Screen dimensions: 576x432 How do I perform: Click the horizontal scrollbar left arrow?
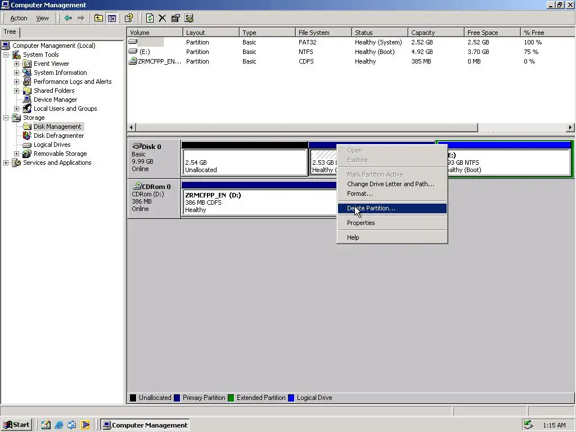click(132, 128)
